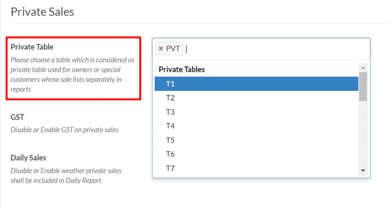Click the dropdown list scrollbar thumb
This screenshot has width=390, height=210.
coord(363,86)
